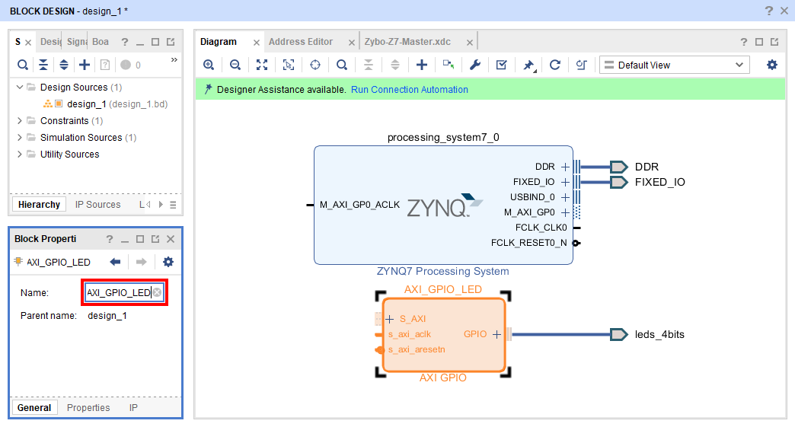Open help in Diagram panel header
This screenshot has height=427, width=795.
[743, 42]
